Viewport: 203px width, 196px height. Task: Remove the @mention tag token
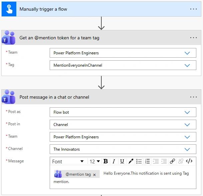tap(95, 175)
